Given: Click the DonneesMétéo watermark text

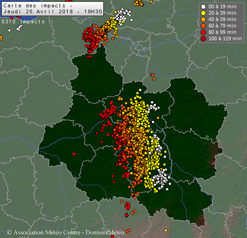Looking at the screenshot, I should [105, 233].
